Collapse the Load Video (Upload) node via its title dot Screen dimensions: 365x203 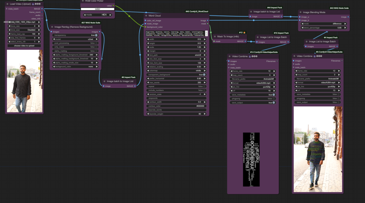point(7,4)
